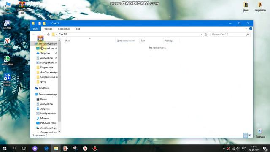
Task: Open Explorer help question mark icon
Action: click(x=251, y=29)
